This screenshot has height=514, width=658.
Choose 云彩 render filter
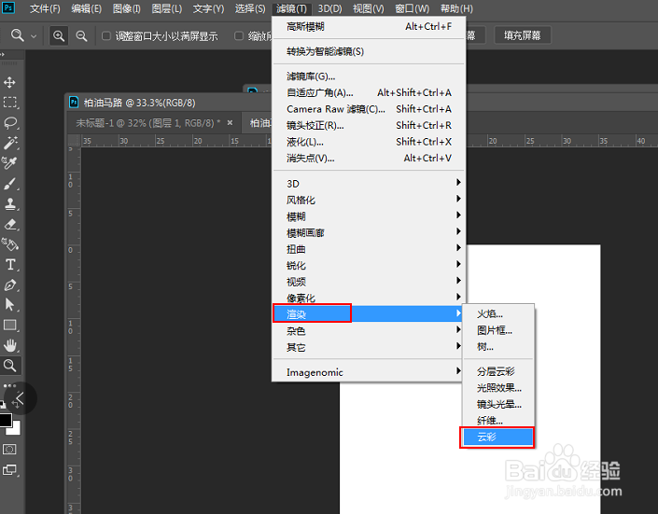pyautogui.click(x=498, y=438)
